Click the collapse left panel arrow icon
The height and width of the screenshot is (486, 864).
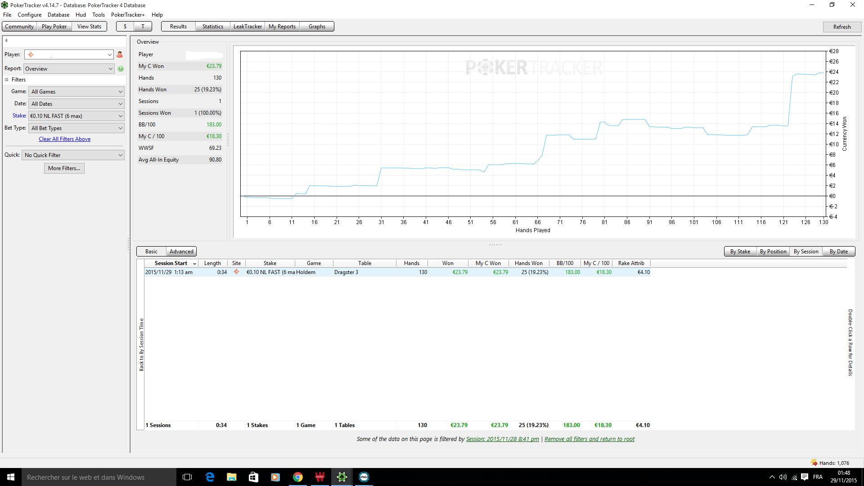click(x=6, y=40)
